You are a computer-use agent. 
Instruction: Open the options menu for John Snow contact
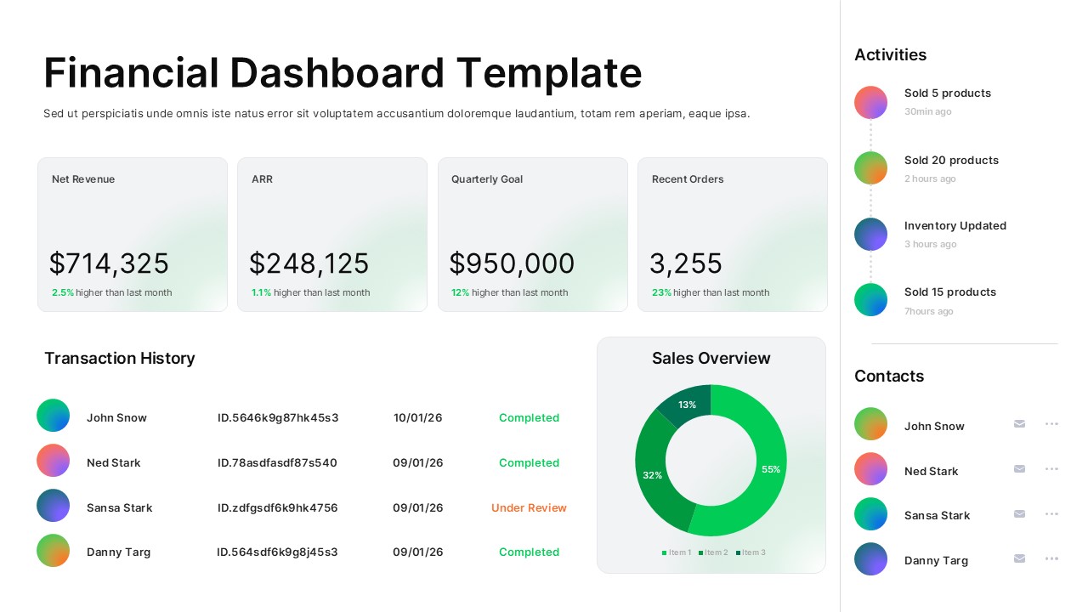(x=1051, y=423)
